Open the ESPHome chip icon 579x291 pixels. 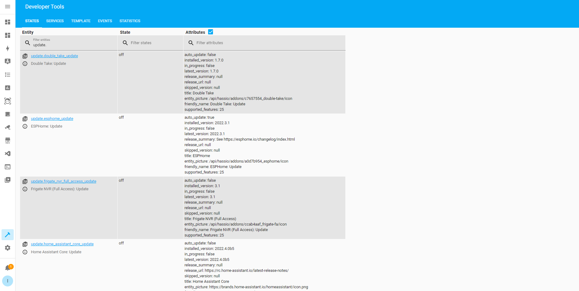(x=8, y=114)
